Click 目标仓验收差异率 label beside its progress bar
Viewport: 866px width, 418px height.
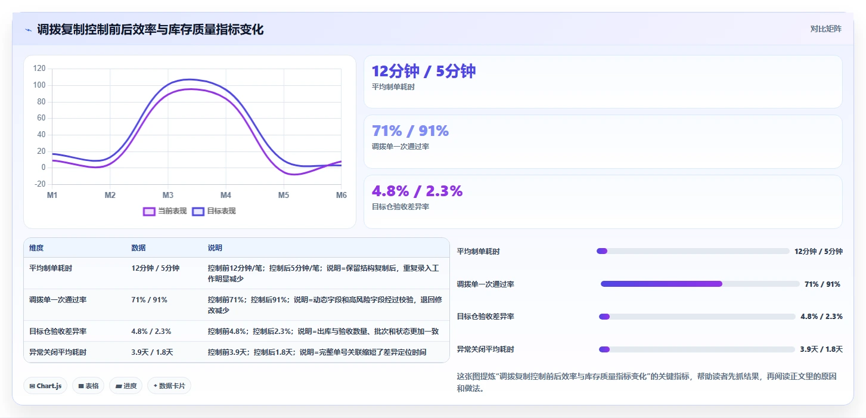(486, 317)
